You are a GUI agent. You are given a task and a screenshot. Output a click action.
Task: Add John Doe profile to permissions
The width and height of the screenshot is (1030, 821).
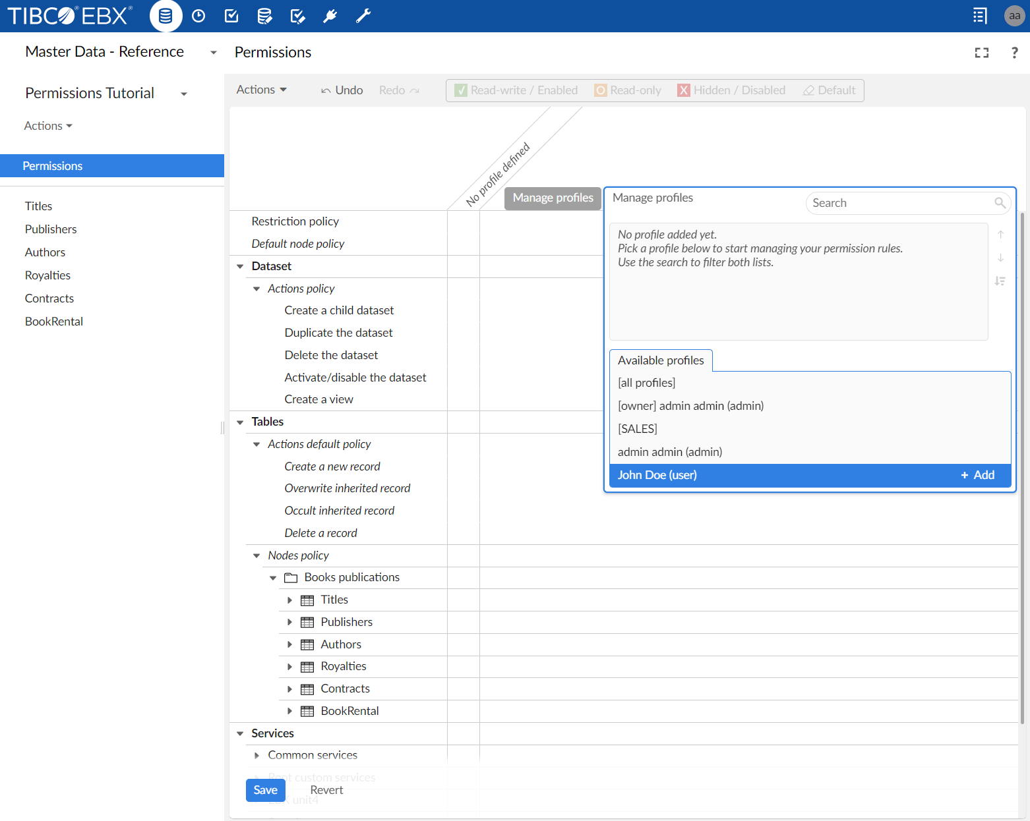(977, 474)
